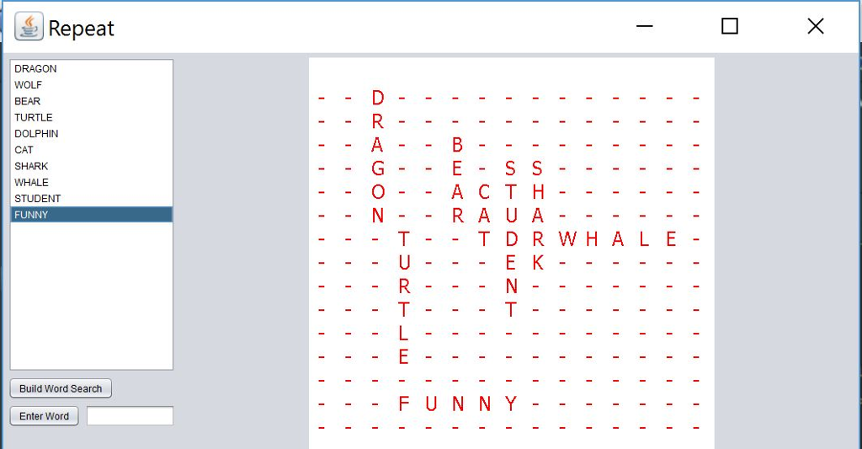Click the Java coffee cup window icon
Image resolution: width=862 pixels, height=449 pixels.
pyautogui.click(x=29, y=26)
